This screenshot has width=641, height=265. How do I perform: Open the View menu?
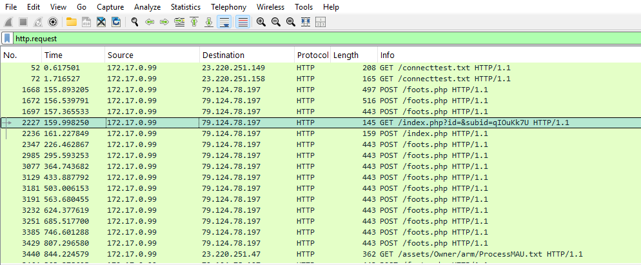click(59, 7)
